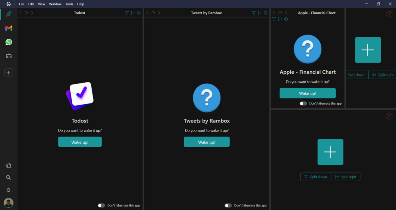Go forward in Apple Financial Chart panel
Screen dimensions: 396x210
[x=286, y=13]
